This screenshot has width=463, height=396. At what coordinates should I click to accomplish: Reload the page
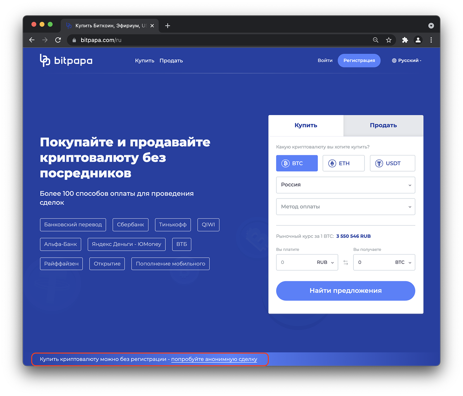(x=58, y=40)
